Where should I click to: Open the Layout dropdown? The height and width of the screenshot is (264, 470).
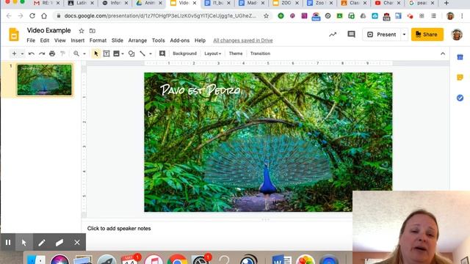(212, 54)
